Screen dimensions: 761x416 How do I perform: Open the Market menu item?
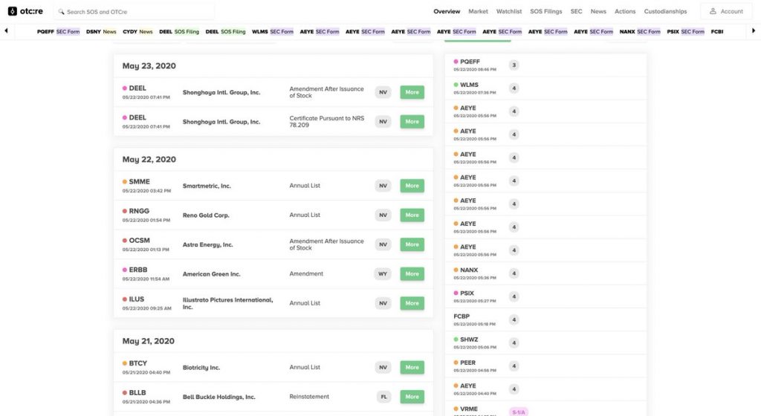coord(478,11)
